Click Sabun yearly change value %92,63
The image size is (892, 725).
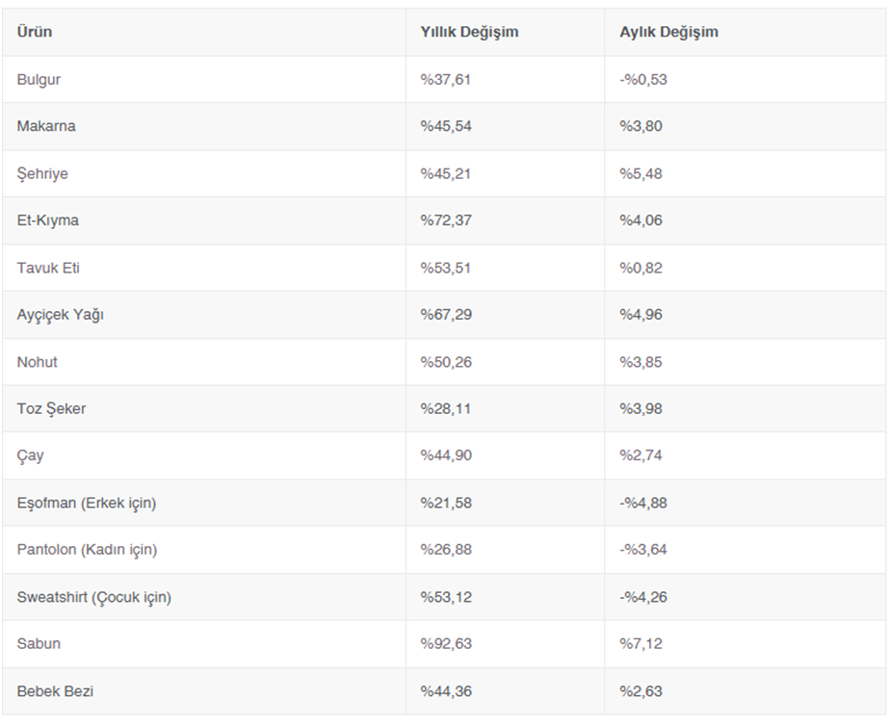pyautogui.click(x=446, y=644)
